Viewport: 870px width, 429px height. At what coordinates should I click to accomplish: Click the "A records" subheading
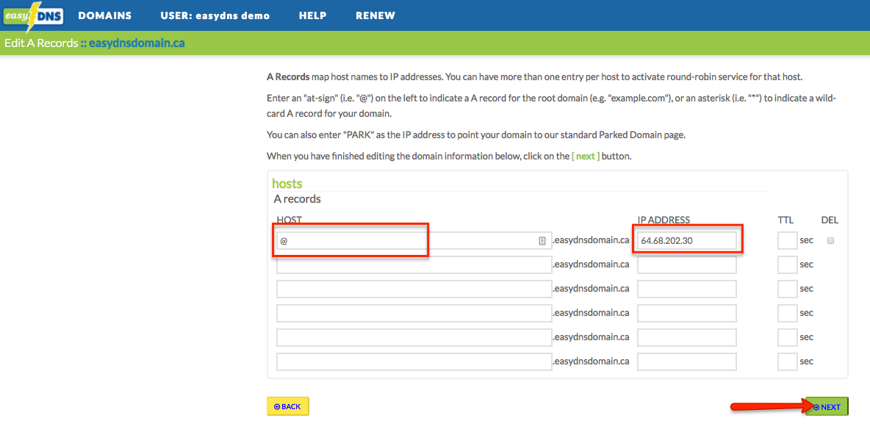point(298,198)
